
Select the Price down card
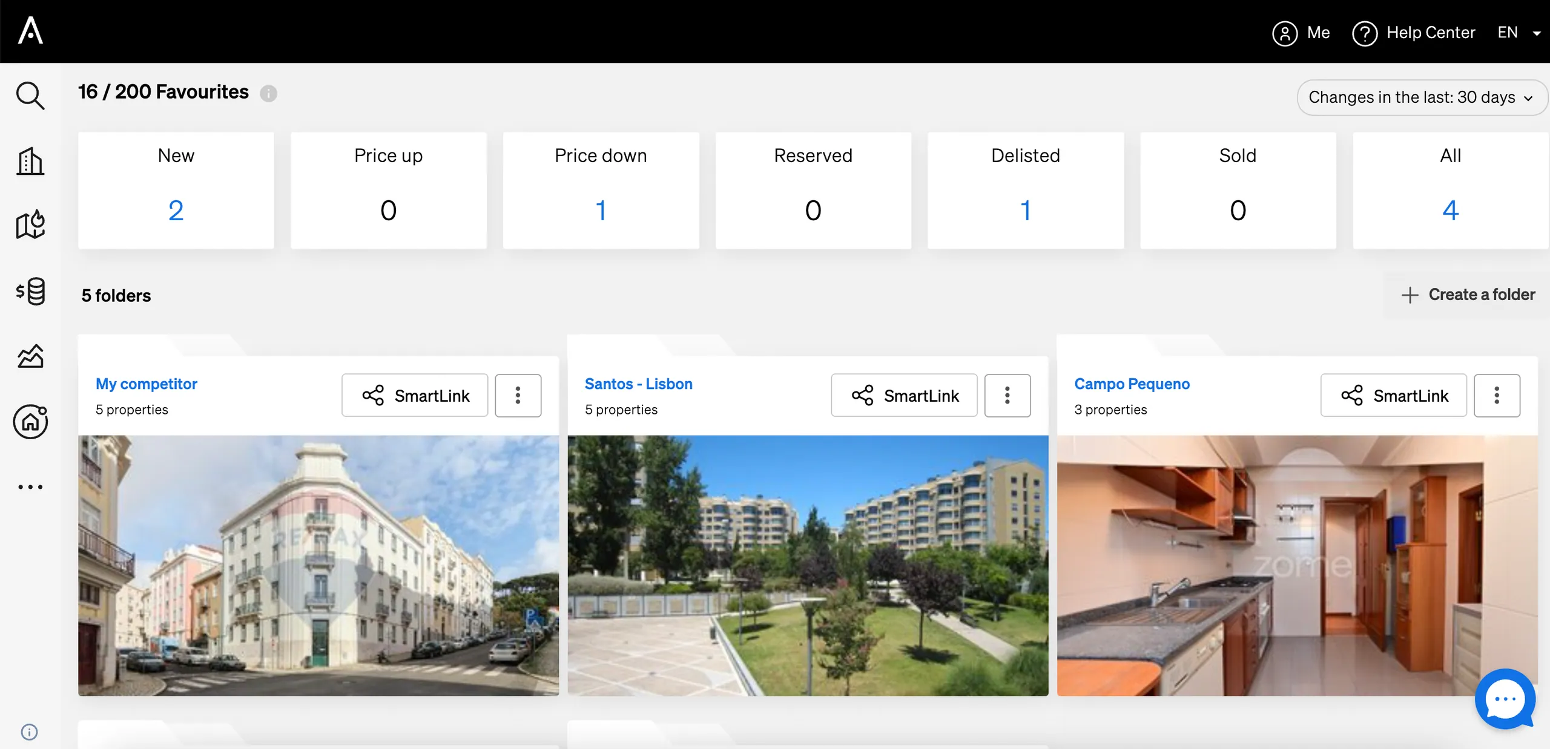click(601, 191)
